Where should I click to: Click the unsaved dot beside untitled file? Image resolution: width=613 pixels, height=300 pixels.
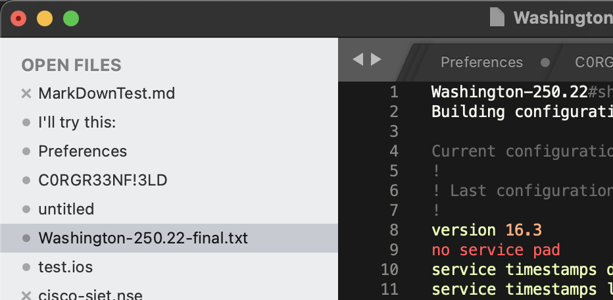point(26,209)
